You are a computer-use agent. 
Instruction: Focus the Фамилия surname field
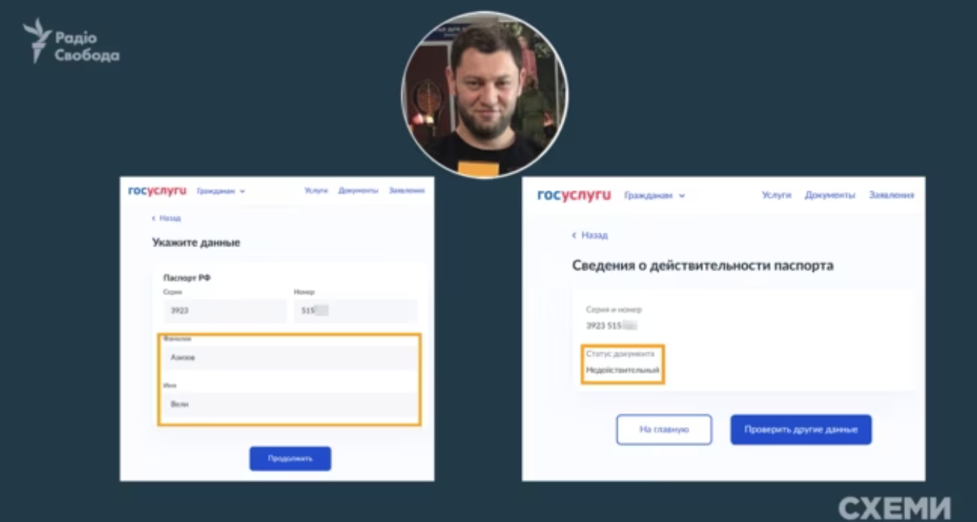point(290,358)
